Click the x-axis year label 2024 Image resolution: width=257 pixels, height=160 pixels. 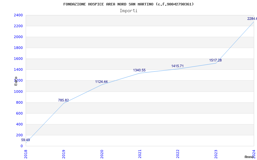point(254,154)
